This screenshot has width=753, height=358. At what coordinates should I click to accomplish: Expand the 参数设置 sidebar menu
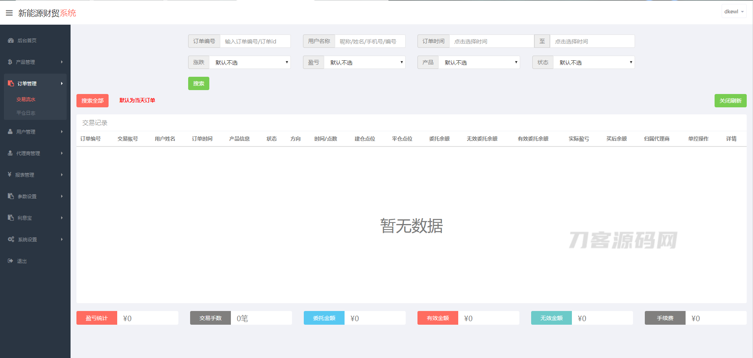coord(35,196)
